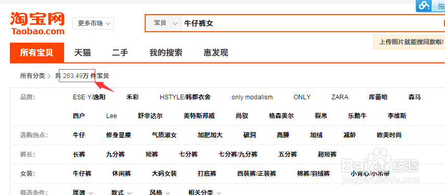Open the 宝贝 search type dropdown
The image size is (445, 195).
pyautogui.click(x=163, y=23)
